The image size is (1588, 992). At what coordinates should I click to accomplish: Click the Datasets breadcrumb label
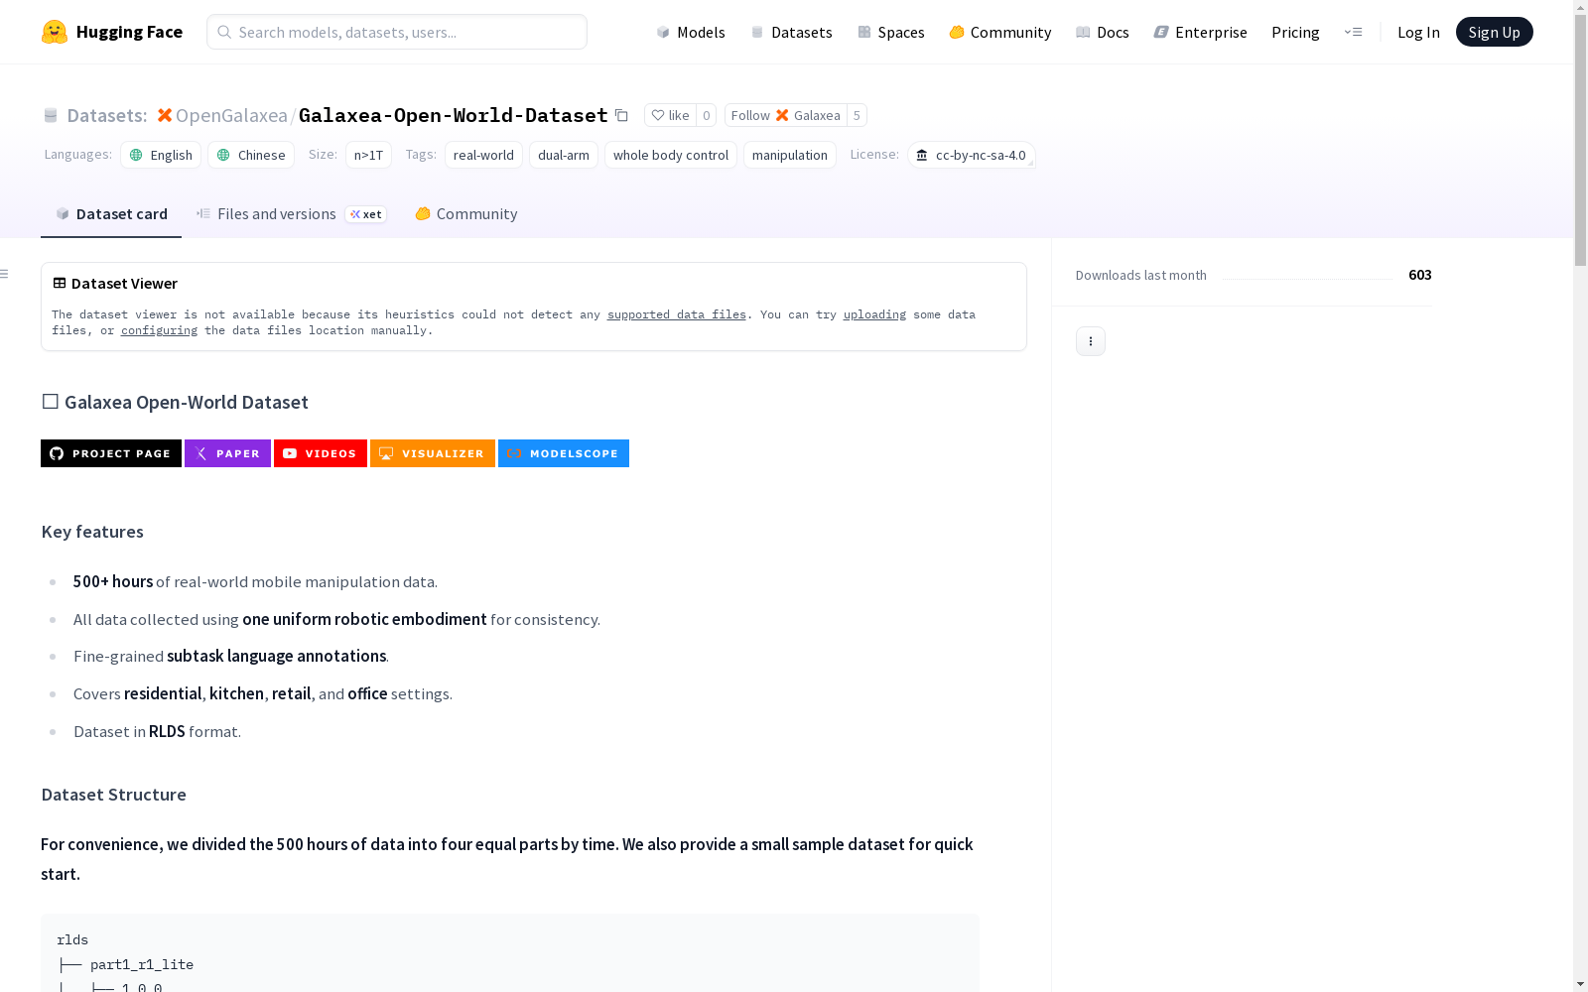[x=106, y=115]
